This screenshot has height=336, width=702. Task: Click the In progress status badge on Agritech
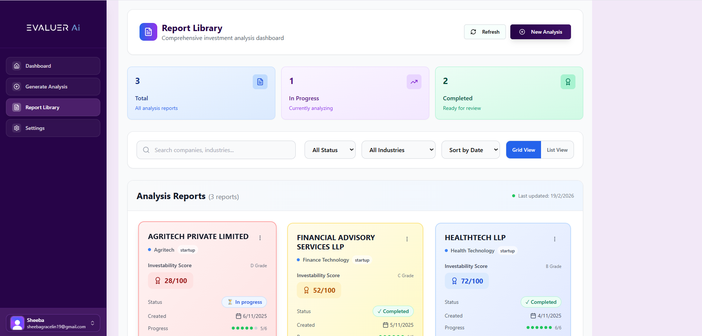tap(244, 302)
